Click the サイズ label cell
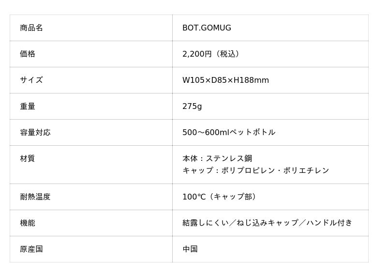Screen dimensions: 387x277 pyautogui.click(x=31, y=80)
